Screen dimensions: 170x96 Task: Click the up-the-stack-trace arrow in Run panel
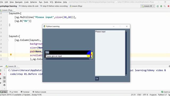[4, 70]
